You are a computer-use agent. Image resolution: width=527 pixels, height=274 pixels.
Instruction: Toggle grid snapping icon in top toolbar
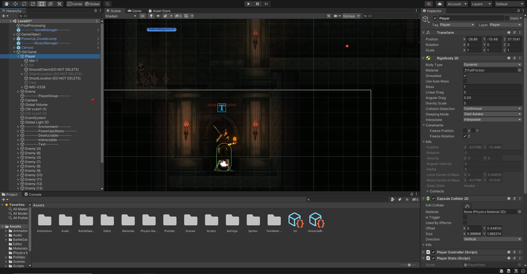coord(108,4)
